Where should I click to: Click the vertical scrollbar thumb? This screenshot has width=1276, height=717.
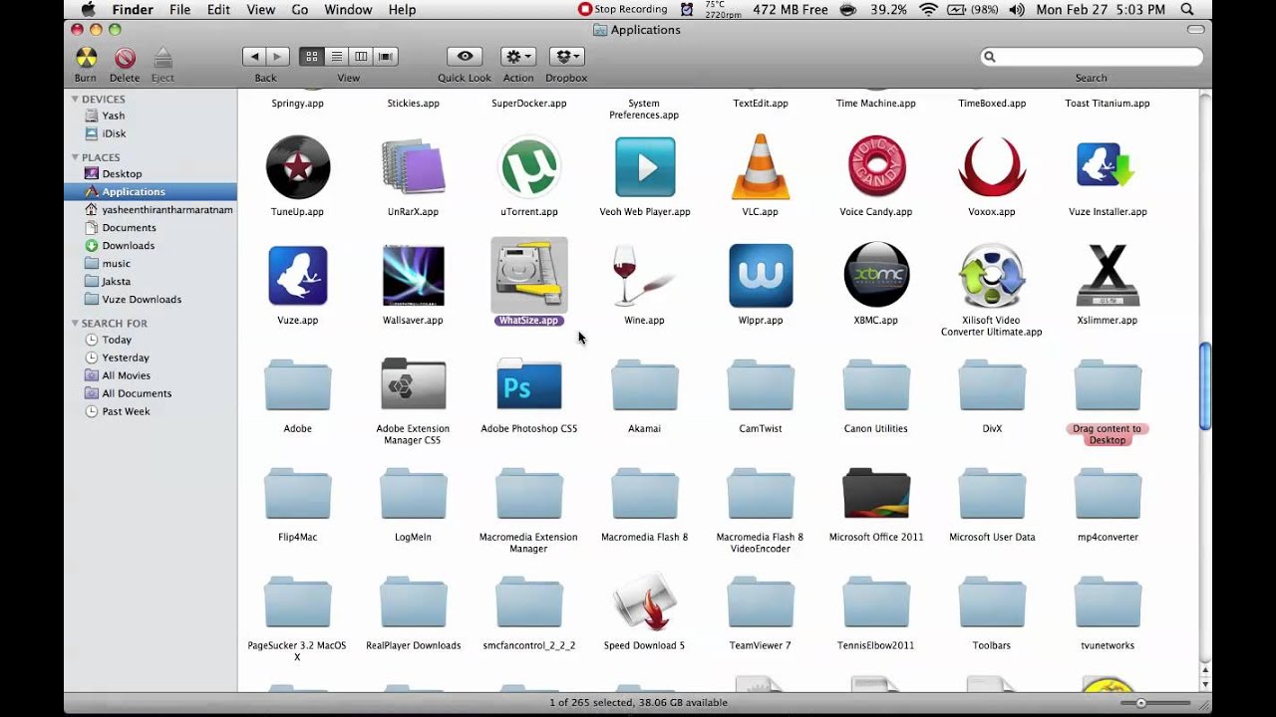pyautogui.click(x=1204, y=386)
